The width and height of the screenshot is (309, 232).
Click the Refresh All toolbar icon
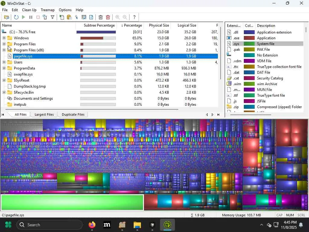pos(16,17)
